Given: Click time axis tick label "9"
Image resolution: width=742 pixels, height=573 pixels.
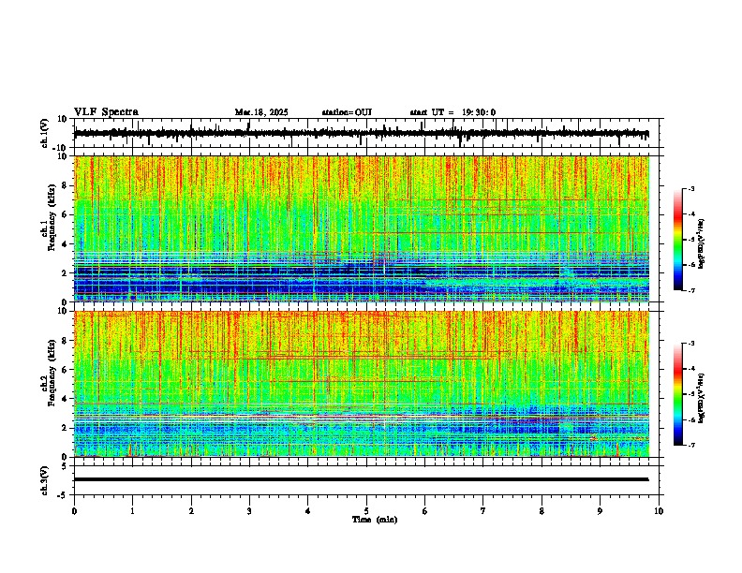Looking at the screenshot, I should coord(600,511).
